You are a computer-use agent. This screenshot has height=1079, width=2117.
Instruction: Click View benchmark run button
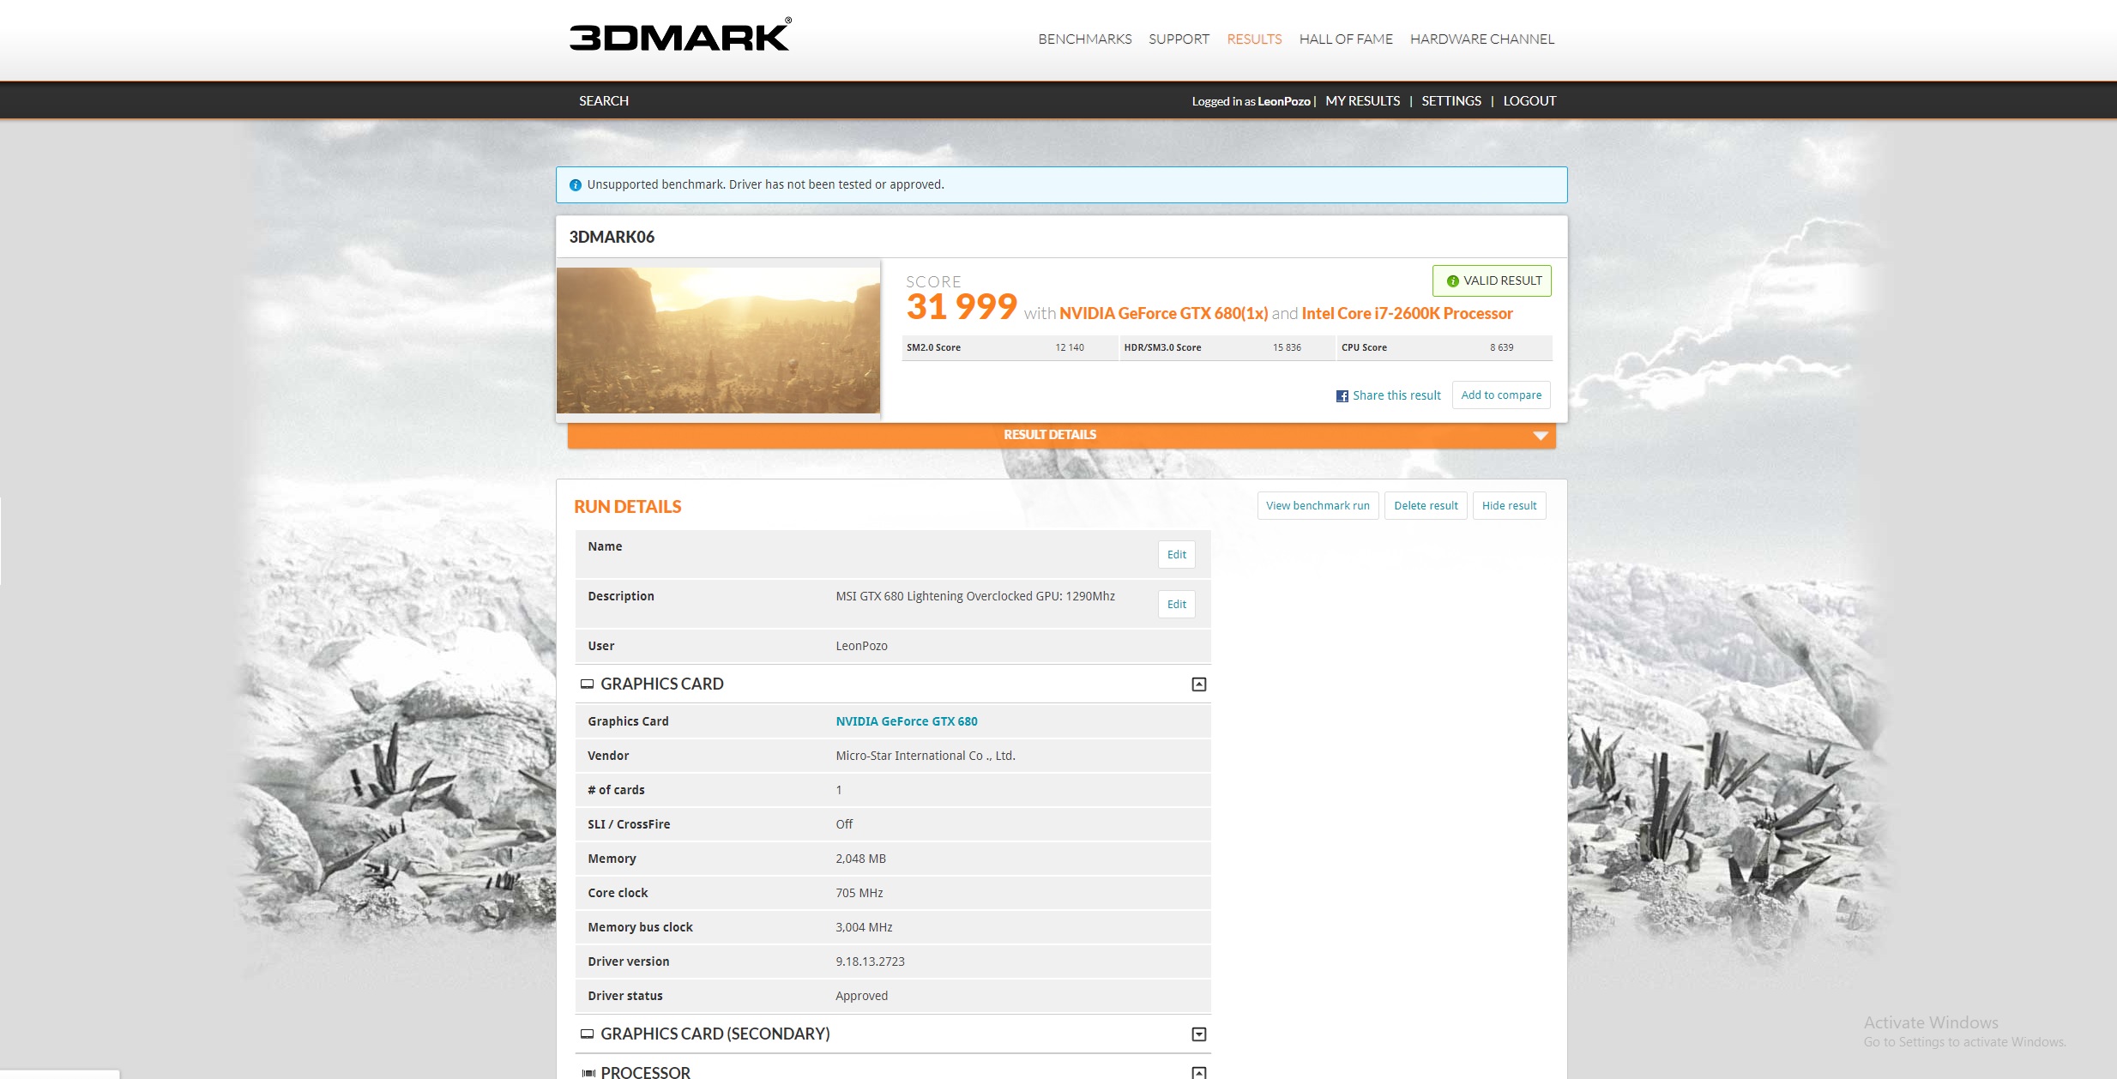click(1318, 506)
